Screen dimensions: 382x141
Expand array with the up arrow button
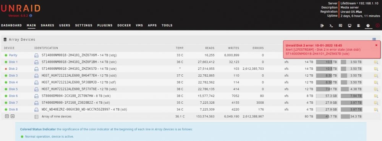coord(13,117)
